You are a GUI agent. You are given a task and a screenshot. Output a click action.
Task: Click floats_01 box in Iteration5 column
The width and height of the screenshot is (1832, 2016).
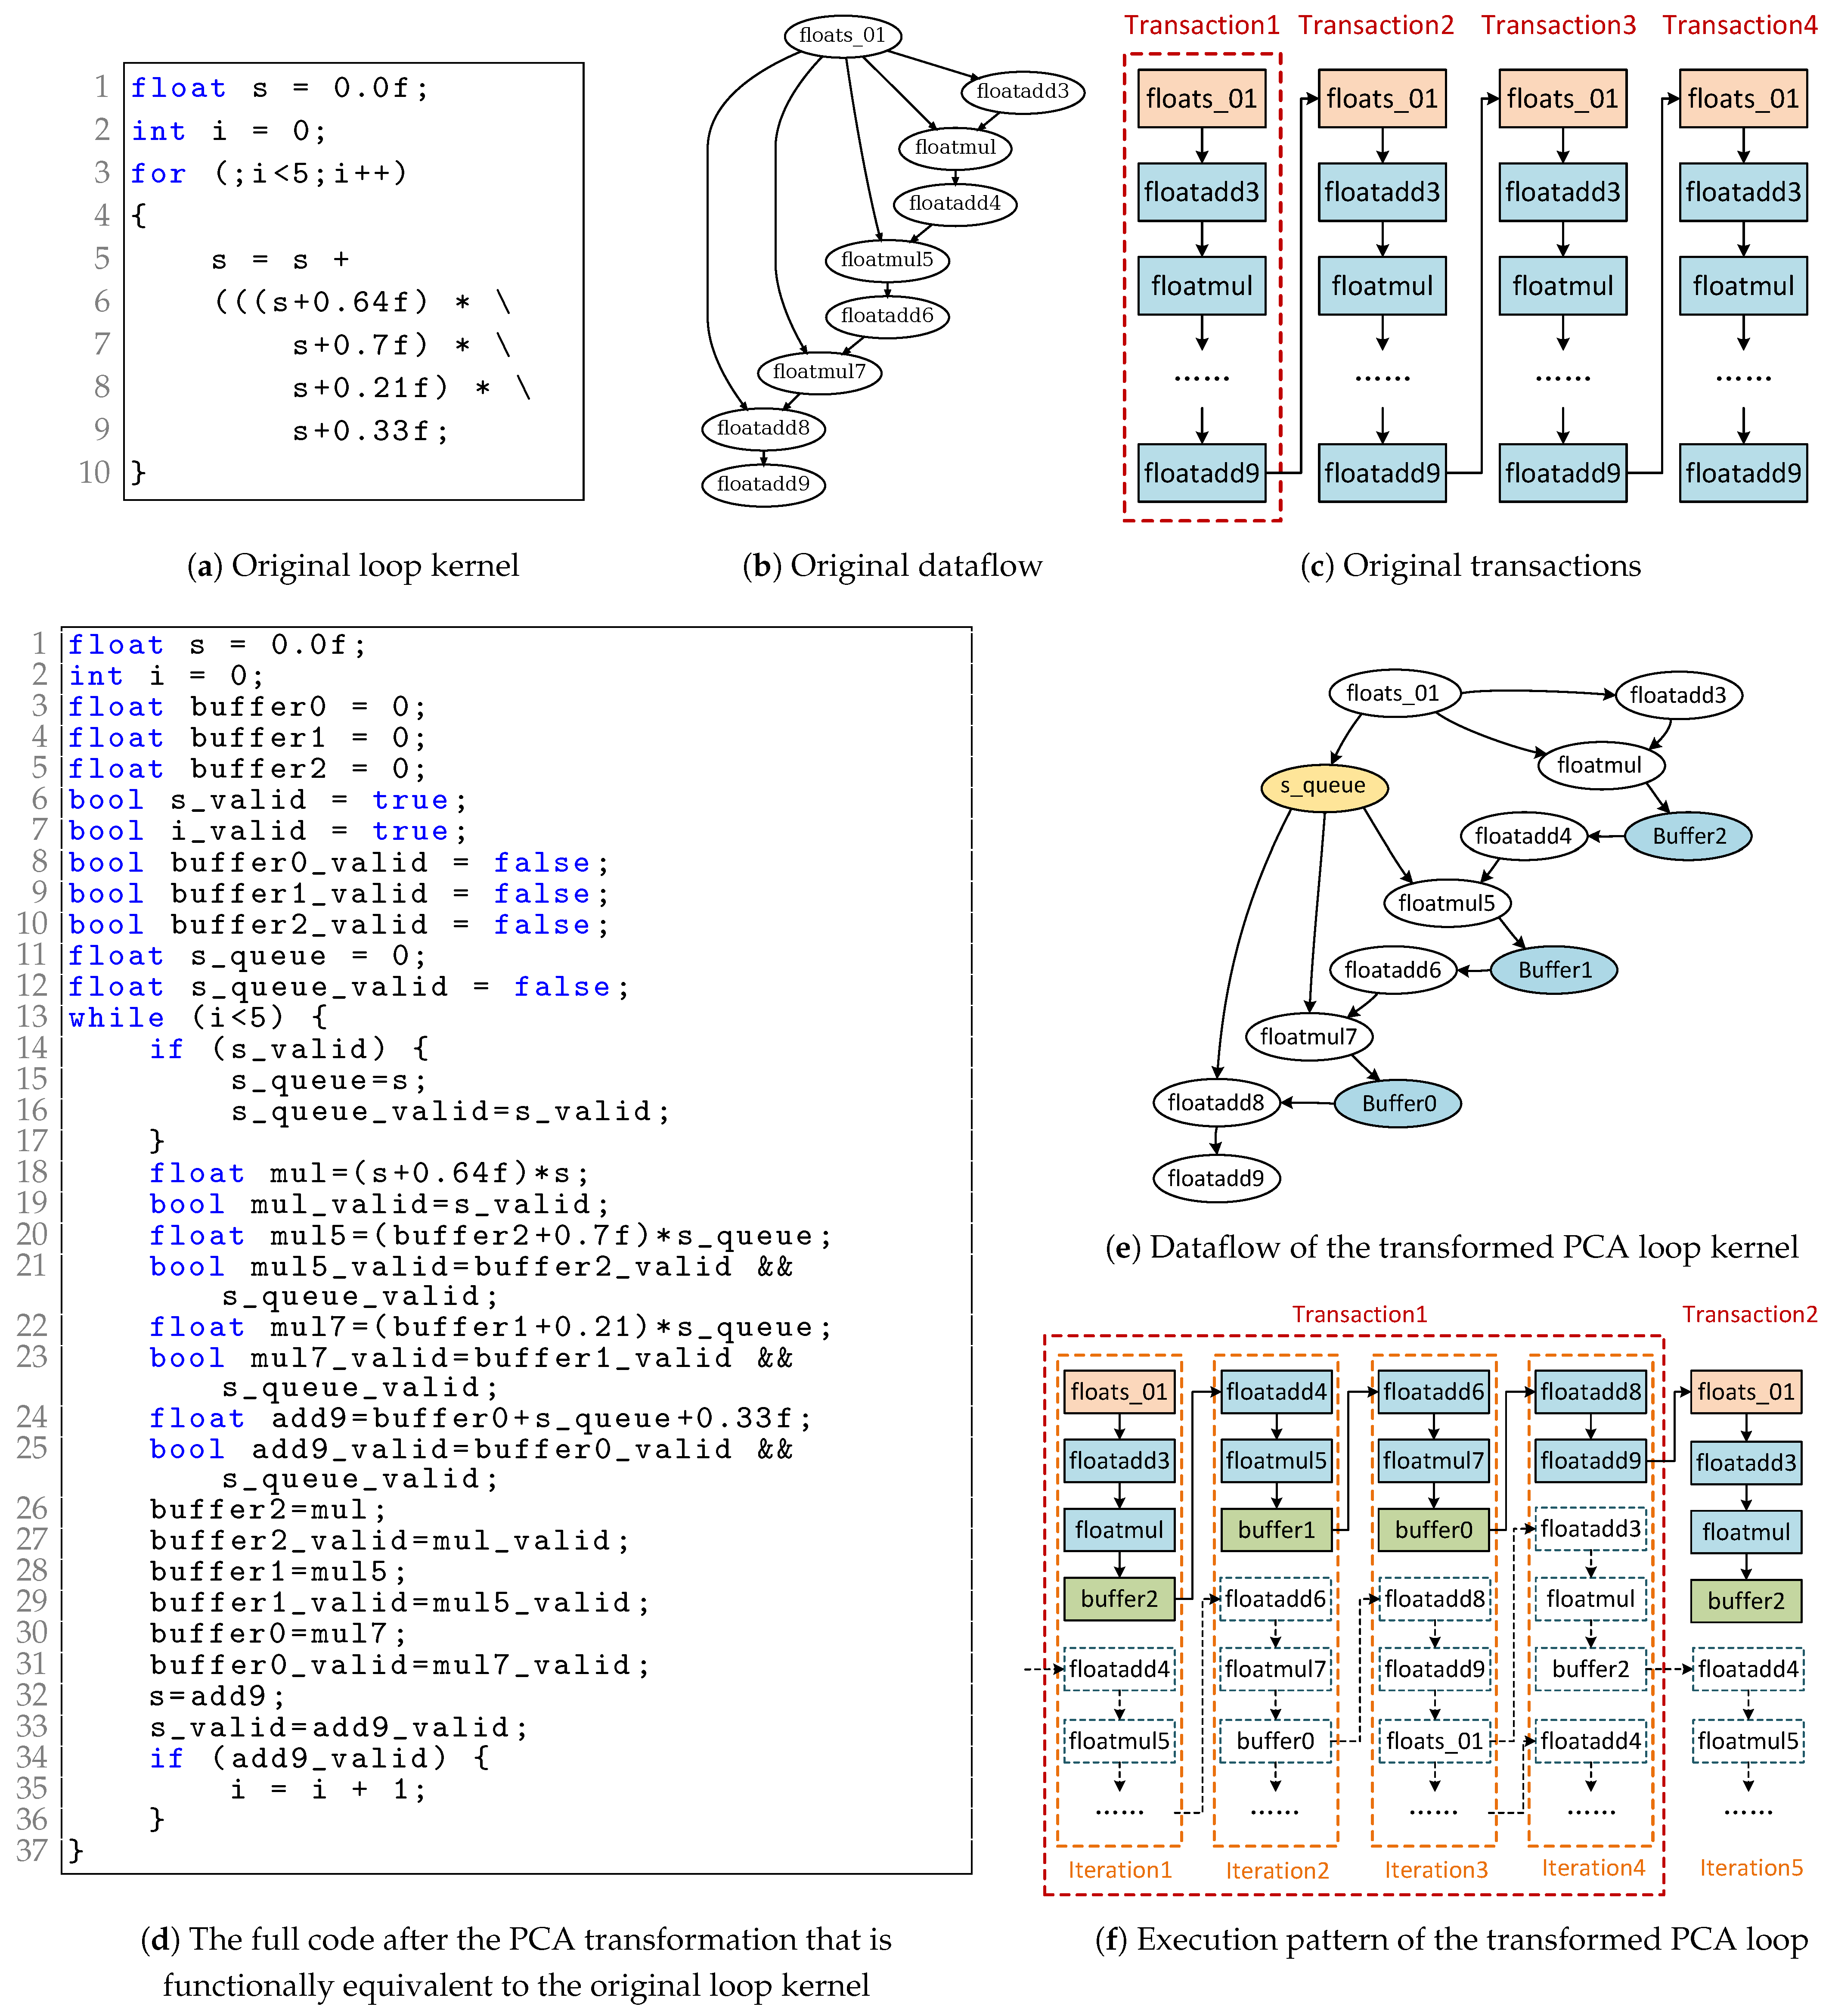tap(1745, 1392)
